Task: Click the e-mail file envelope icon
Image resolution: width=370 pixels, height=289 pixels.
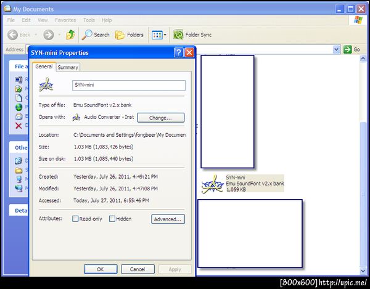Action: tap(18, 116)
